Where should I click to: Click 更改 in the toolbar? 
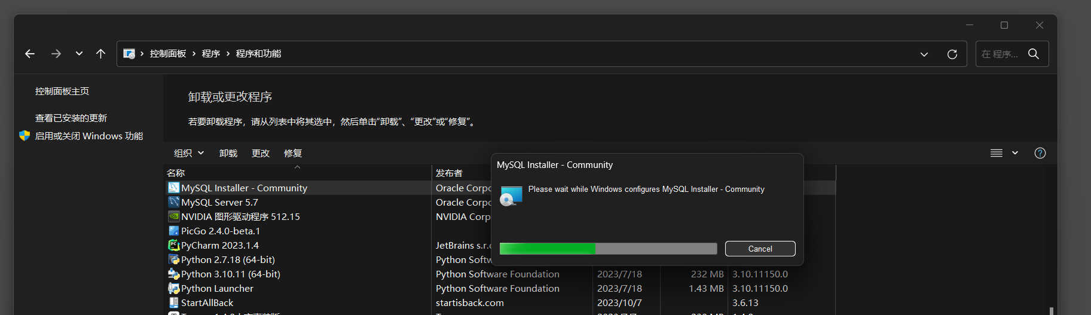[261, 153]
